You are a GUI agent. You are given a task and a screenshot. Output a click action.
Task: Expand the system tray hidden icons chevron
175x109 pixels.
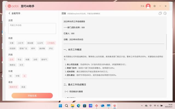[x=142, y=106]
